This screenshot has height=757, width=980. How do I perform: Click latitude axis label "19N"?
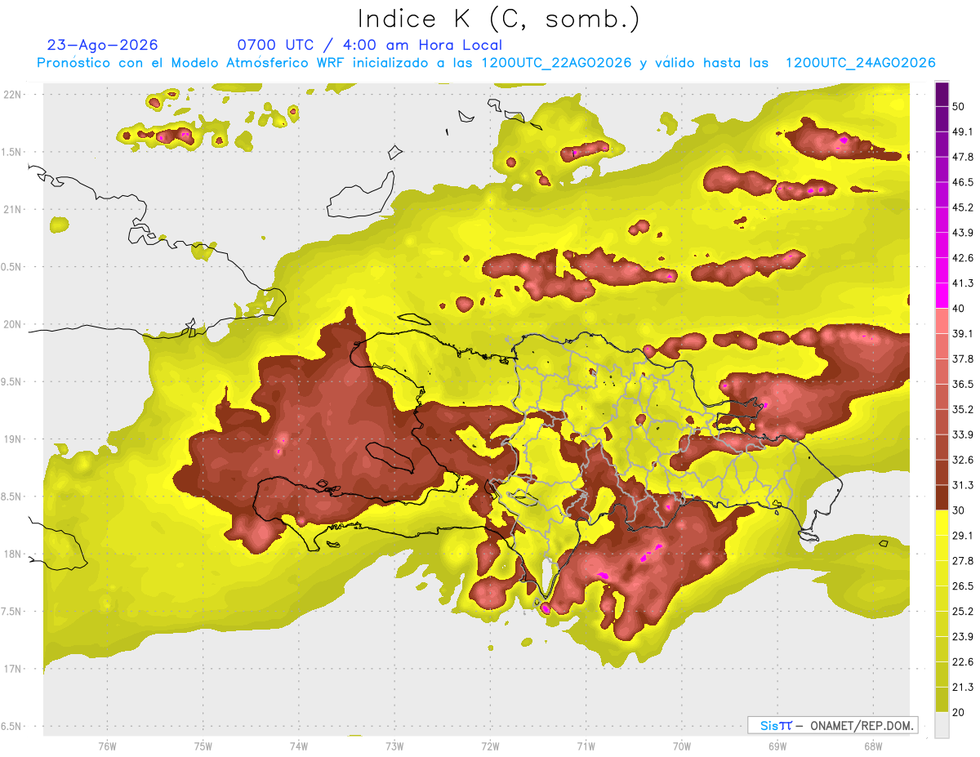[x=12, y=439]
